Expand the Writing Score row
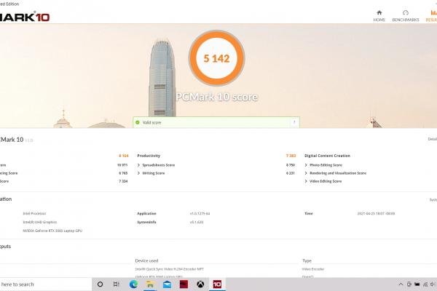Viewport: 437px width, 291px height. [x=151, y=173]
